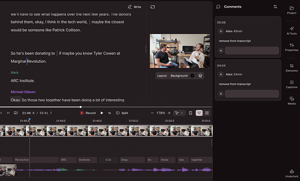Click the timeline vertical scrollbar handle

[211, 143]
